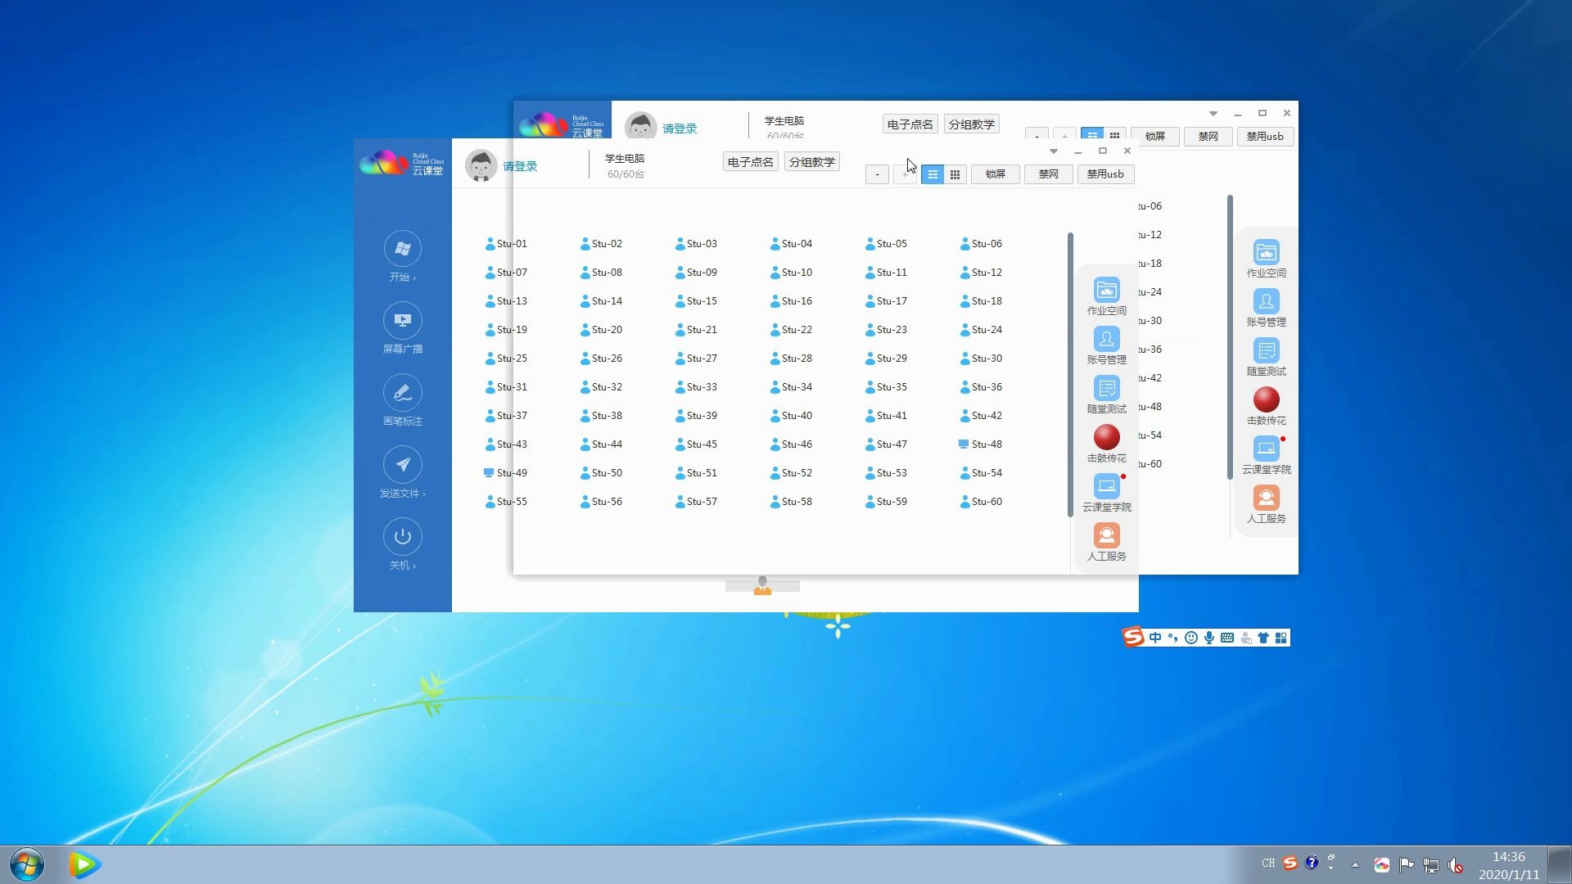Click 电子点名 in the front window
This screenshot has width=1572, height=884.
coord(750,162)
